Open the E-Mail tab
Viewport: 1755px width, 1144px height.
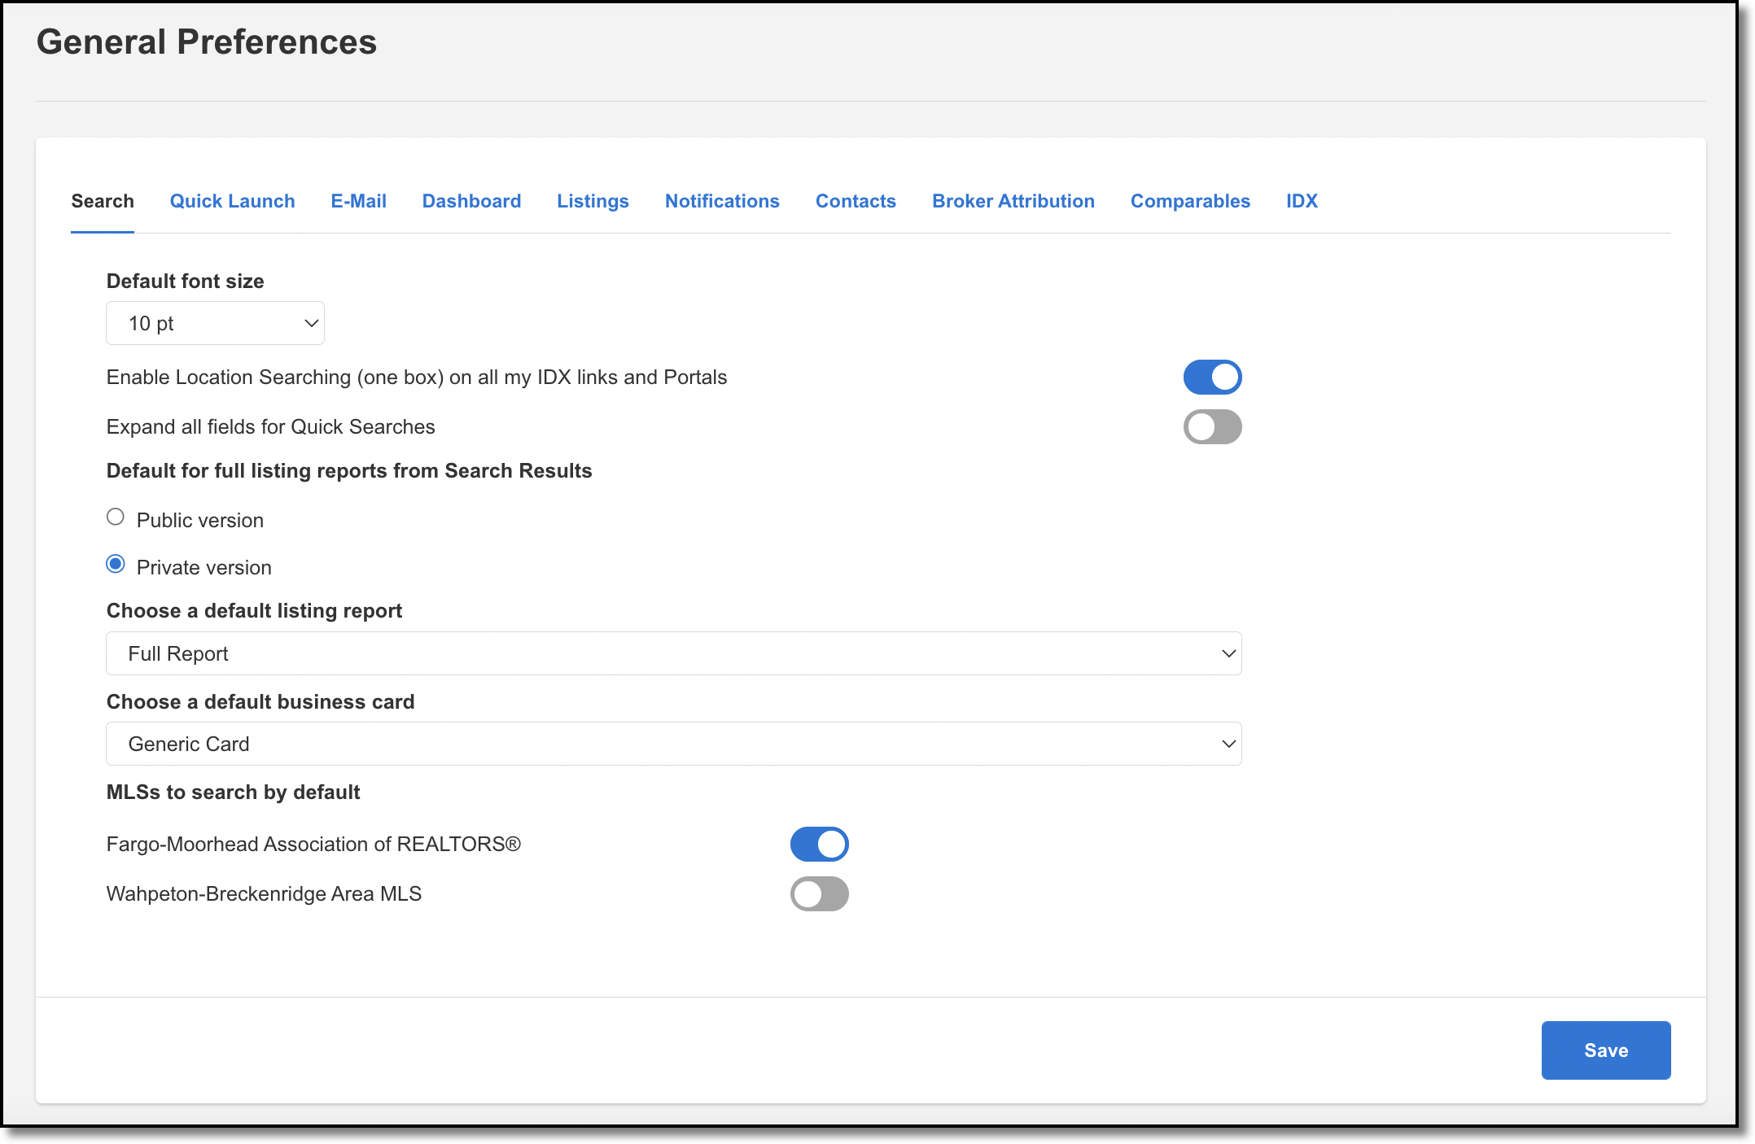point(358,201)
